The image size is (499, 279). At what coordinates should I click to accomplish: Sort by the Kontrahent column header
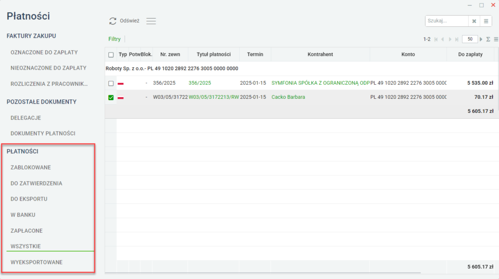coord(321,55)
